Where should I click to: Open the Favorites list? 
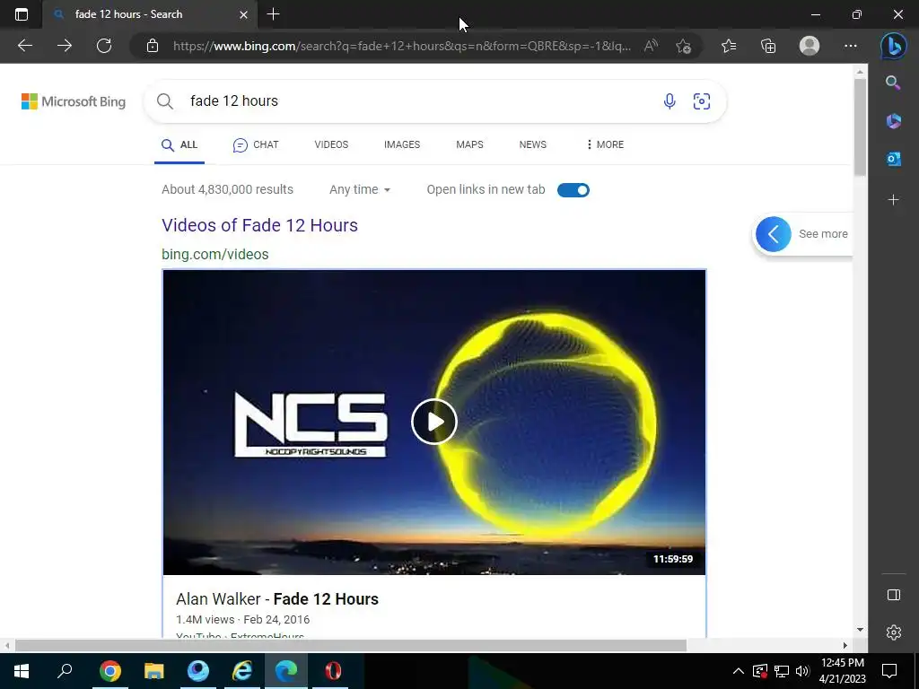click(729, 46)
